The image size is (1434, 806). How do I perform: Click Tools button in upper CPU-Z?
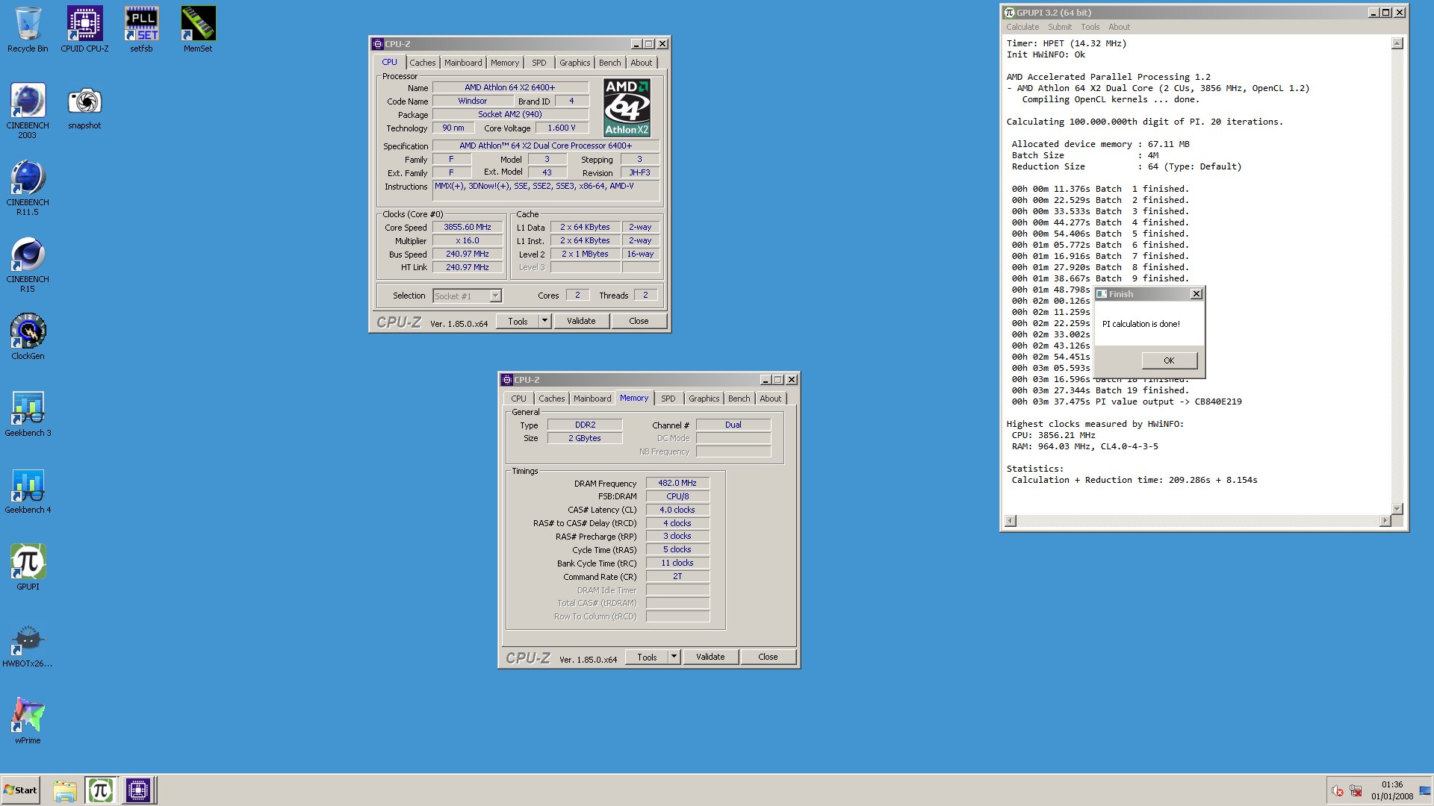[518, 321]
